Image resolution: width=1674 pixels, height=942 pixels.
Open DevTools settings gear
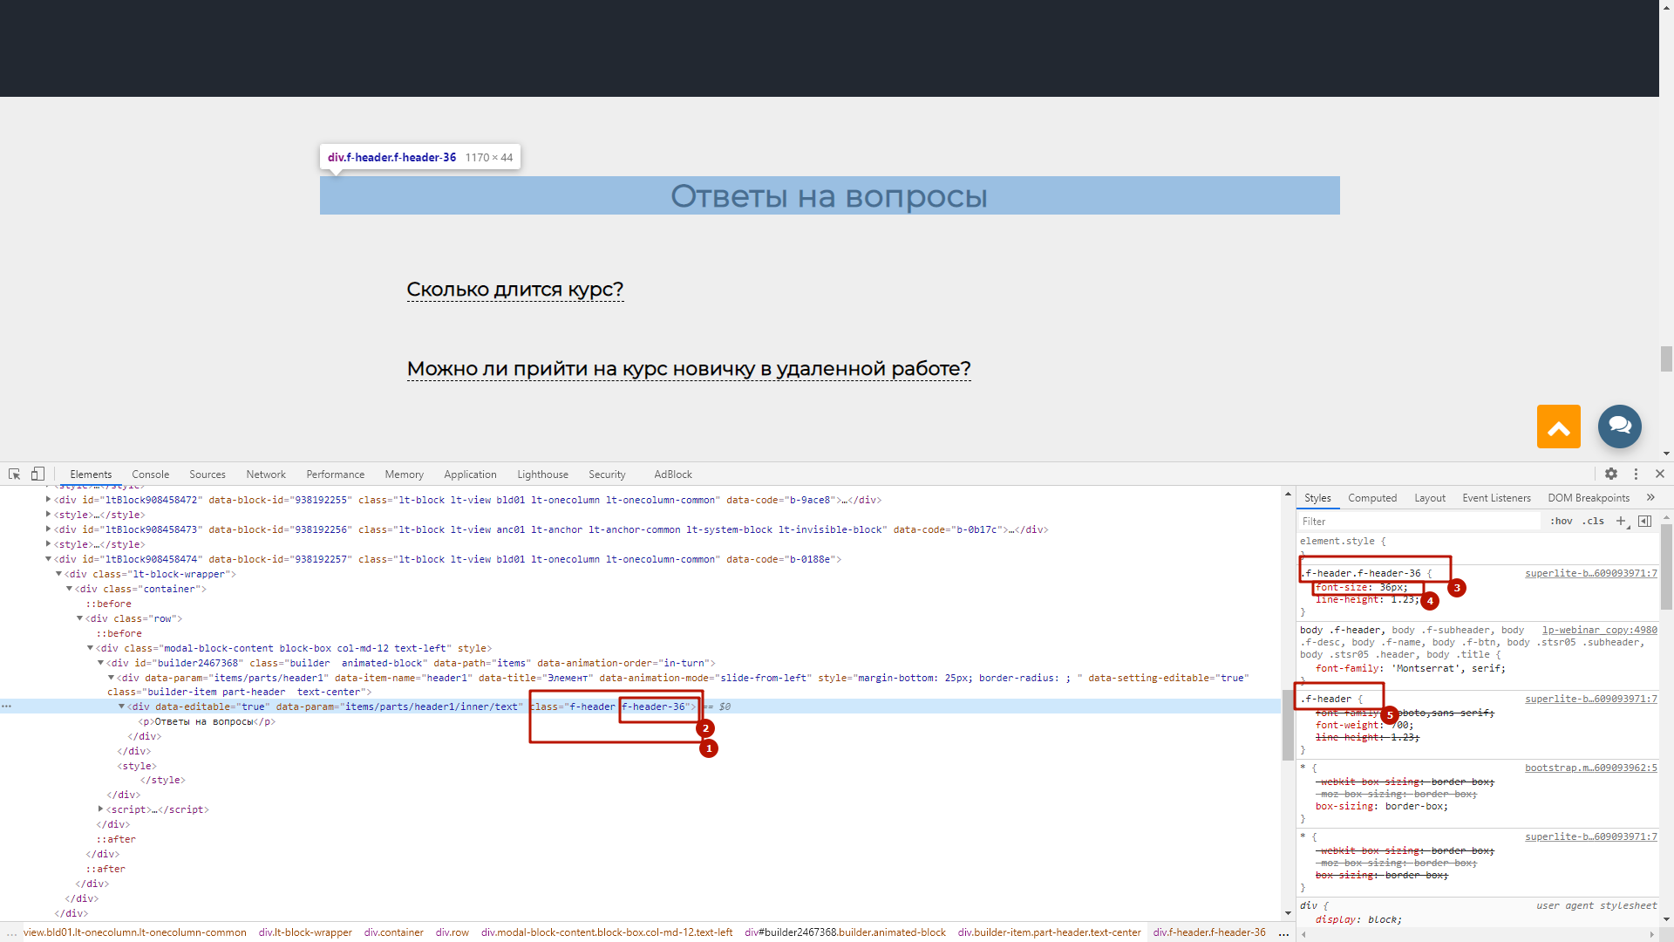coord(1611,474)
